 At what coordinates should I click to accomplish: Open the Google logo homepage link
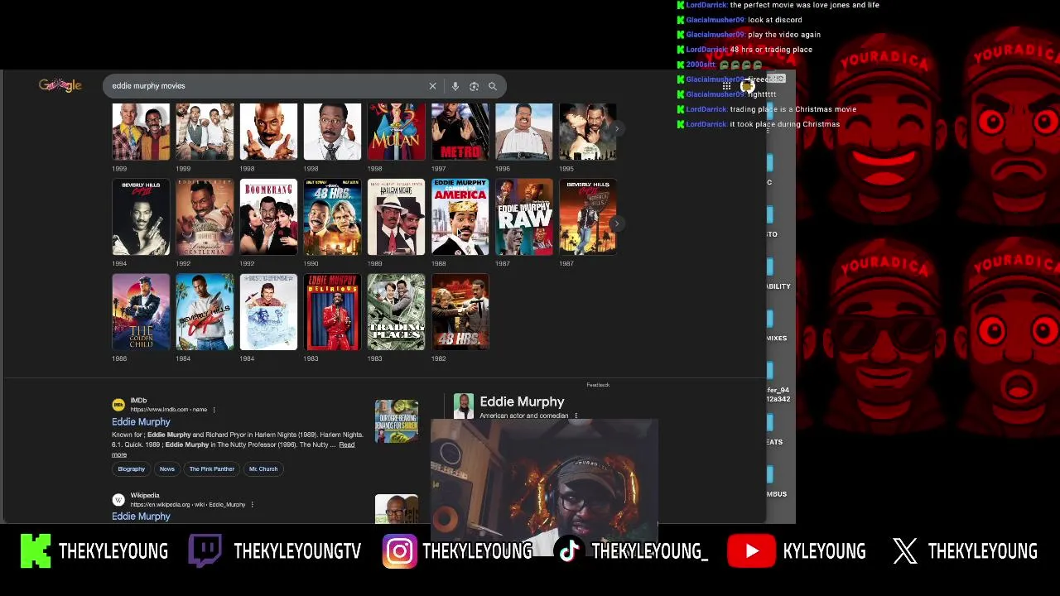pyautogui.click(x=60, y=85)
